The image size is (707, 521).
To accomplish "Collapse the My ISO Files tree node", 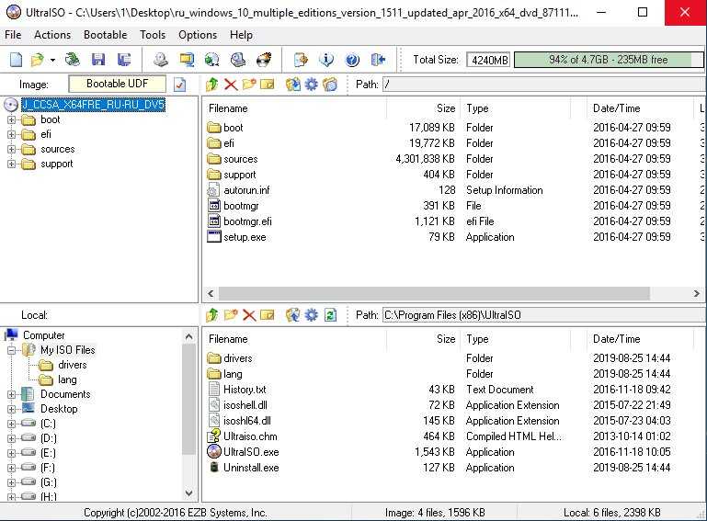I will 11,350.
